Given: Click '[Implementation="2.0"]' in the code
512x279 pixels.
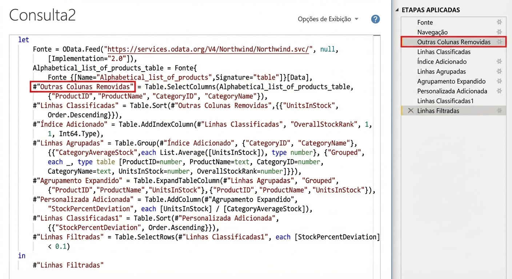Looking at the screenshot, I should click(89, 58).
